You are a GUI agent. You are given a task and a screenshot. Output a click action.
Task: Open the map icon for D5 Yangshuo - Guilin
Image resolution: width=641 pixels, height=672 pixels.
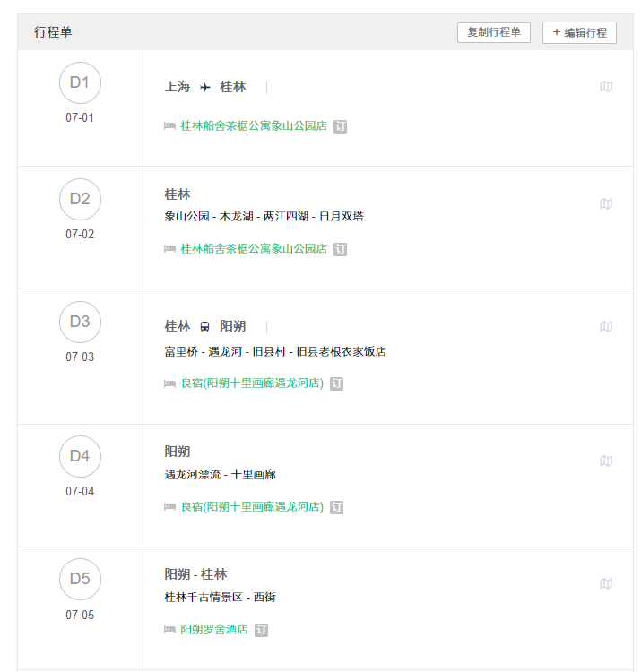[x=605, y=583]
